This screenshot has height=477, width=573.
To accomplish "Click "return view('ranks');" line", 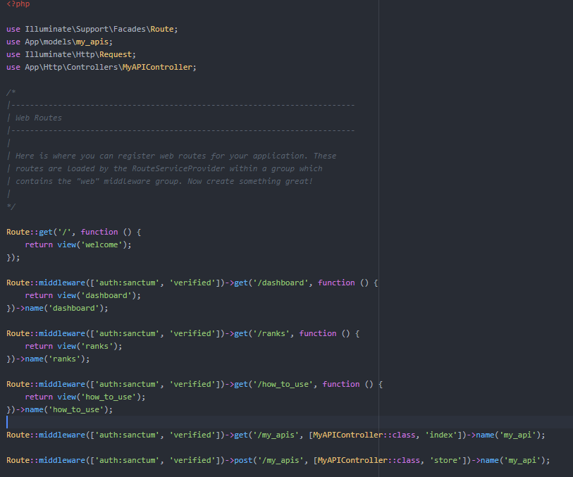I will click(x=73, y=346).
